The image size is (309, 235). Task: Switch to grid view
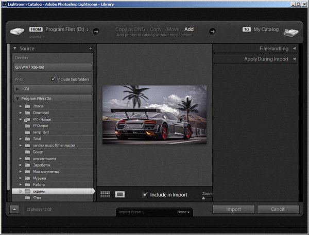[105, 194]
